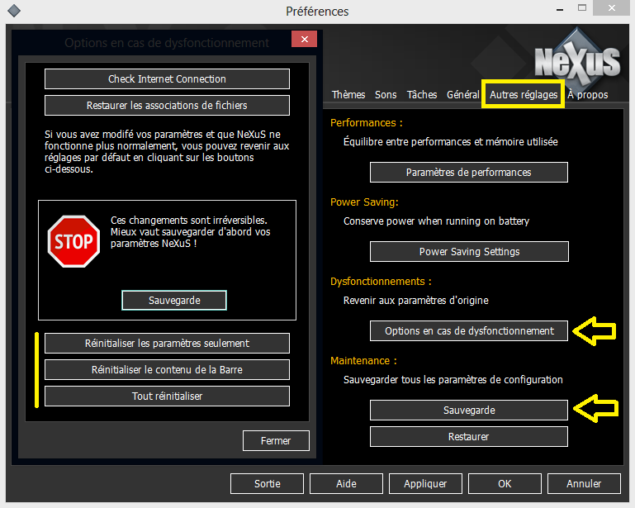
Task: Switch to the Sons tab
Action: pos(386,95)
